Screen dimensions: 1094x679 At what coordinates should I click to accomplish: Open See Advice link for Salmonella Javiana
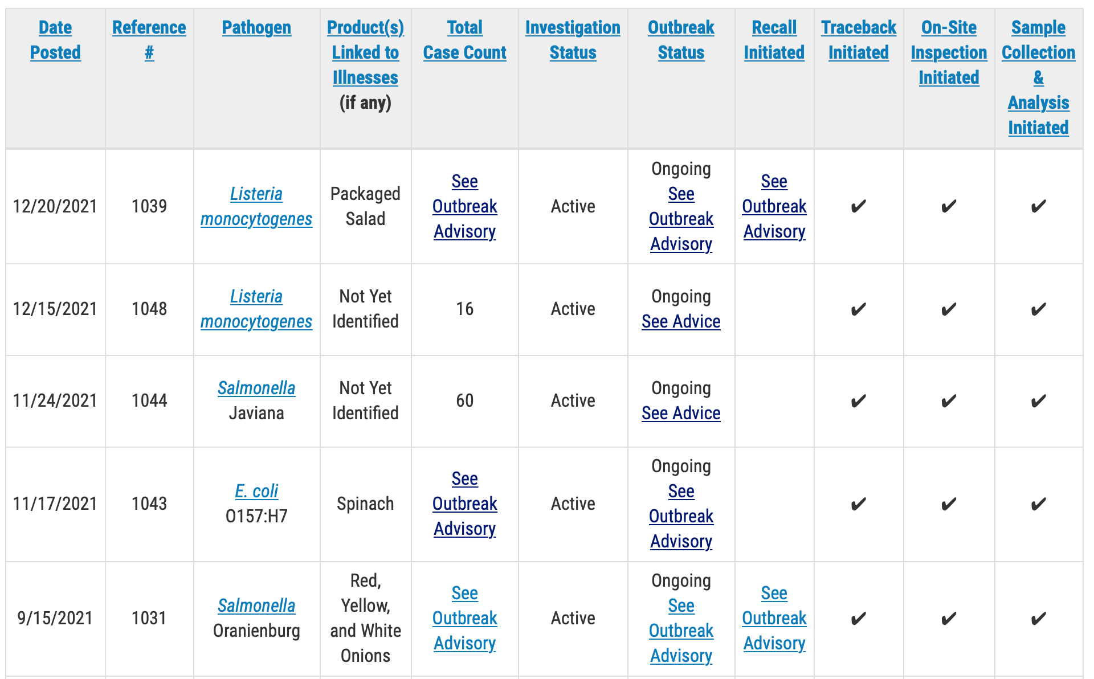tap(681, 413)
